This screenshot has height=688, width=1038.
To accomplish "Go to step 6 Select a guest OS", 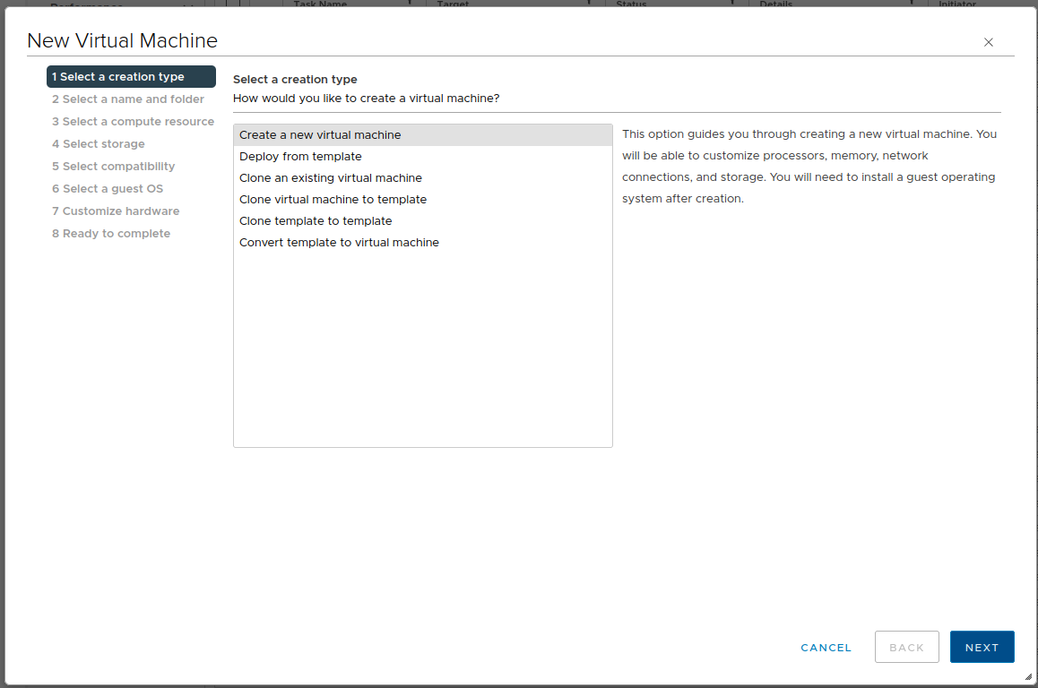I will tap(108, 189).
